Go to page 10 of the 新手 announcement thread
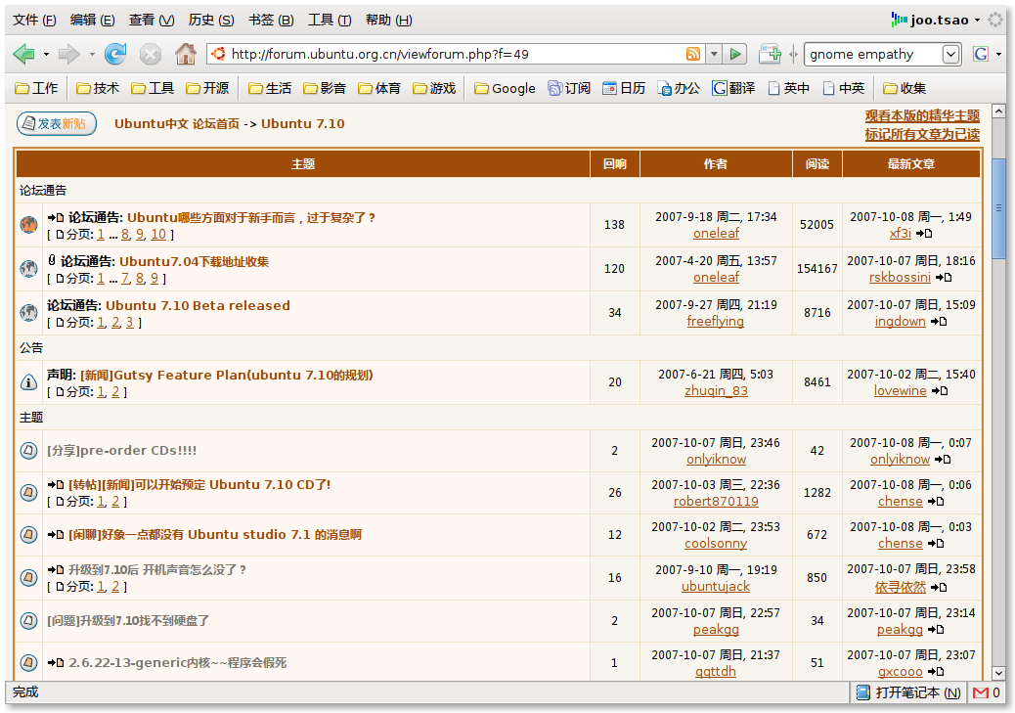Screen dimensions: 1015x713 coord(158,235)
